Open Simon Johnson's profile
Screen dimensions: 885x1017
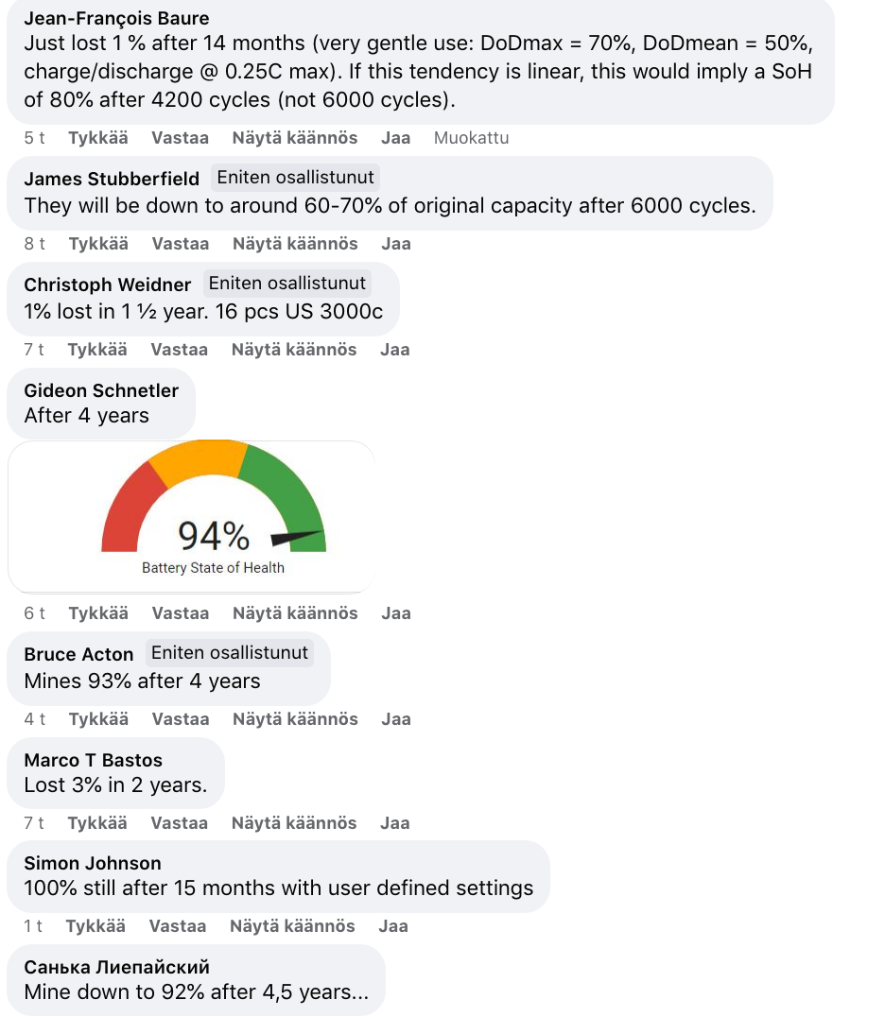coord(93,863)
